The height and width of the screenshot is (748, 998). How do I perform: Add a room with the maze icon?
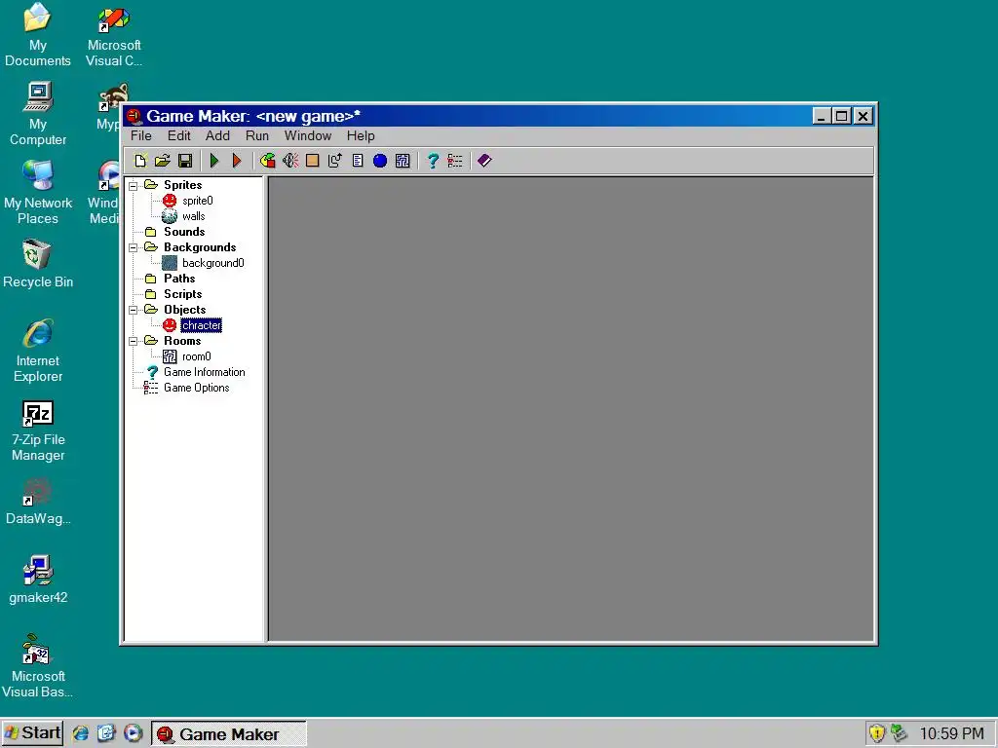[x=403, y=161]
